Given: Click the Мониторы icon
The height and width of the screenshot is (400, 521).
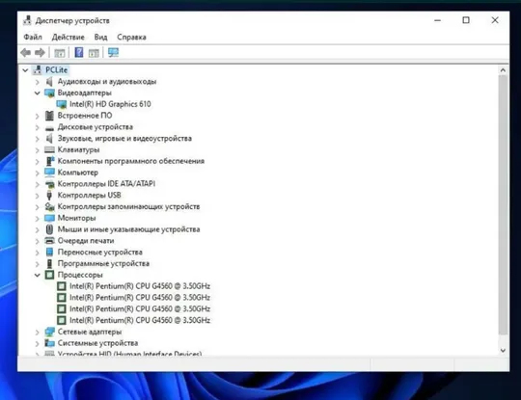Looking at the screenshot, I should pyautogui.click(x=49, y=218).
